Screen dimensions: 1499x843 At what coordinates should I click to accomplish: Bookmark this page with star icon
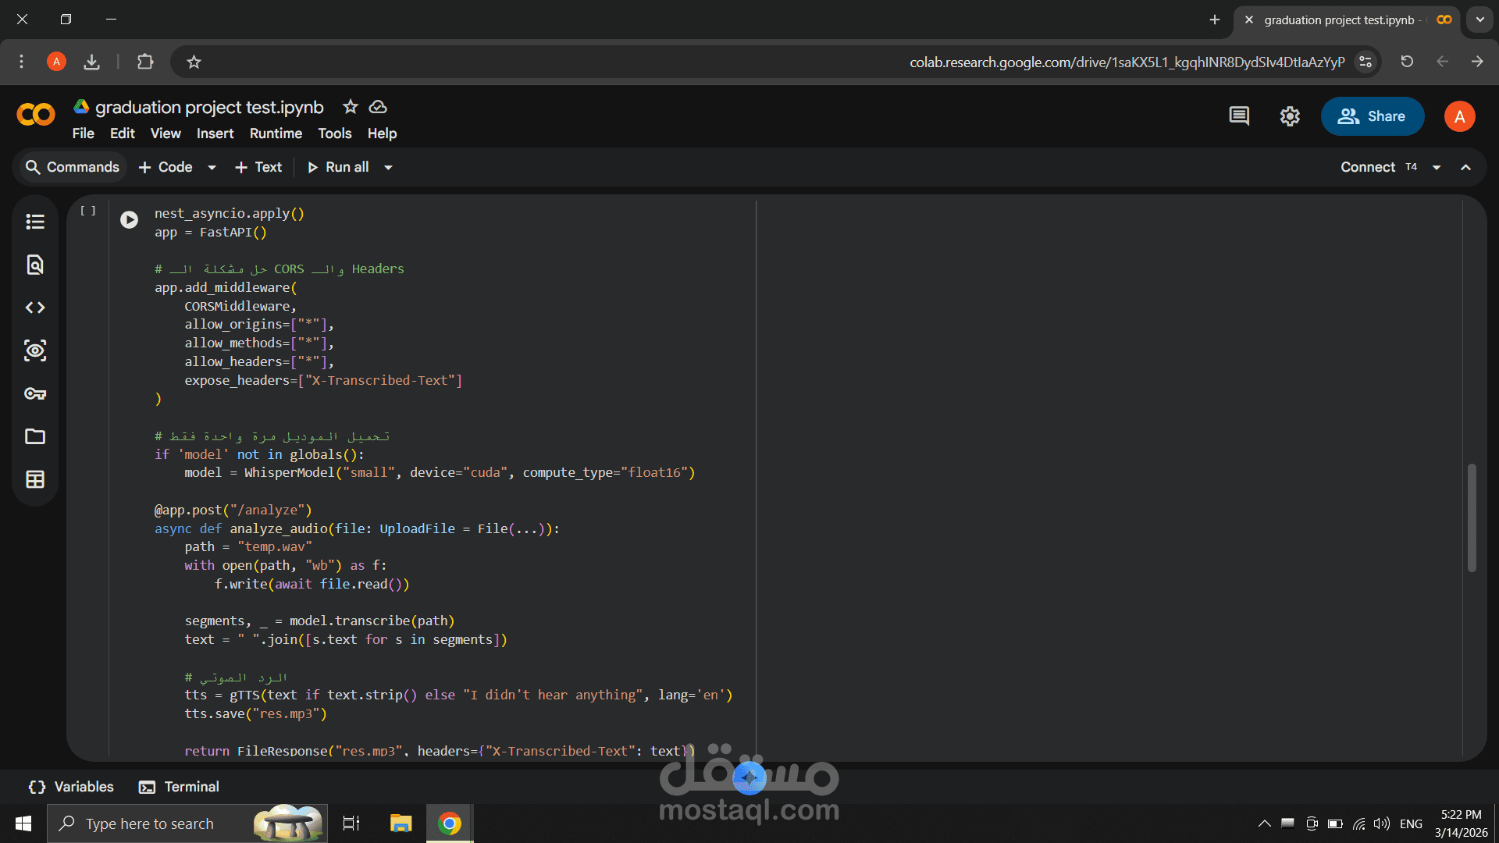click(x=194, y=62)
